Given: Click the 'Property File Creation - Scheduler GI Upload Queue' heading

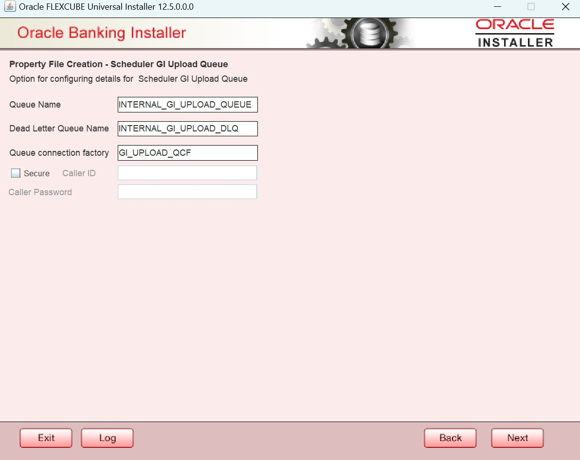Looking at the screenshot, I should pos(119,64).
